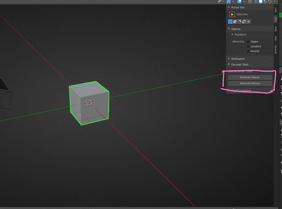The height and width of the screenshot is (209, 282).
Task: Switch to Wireframe shading mode
Action: pyautogui.click(x=256, y=2)
